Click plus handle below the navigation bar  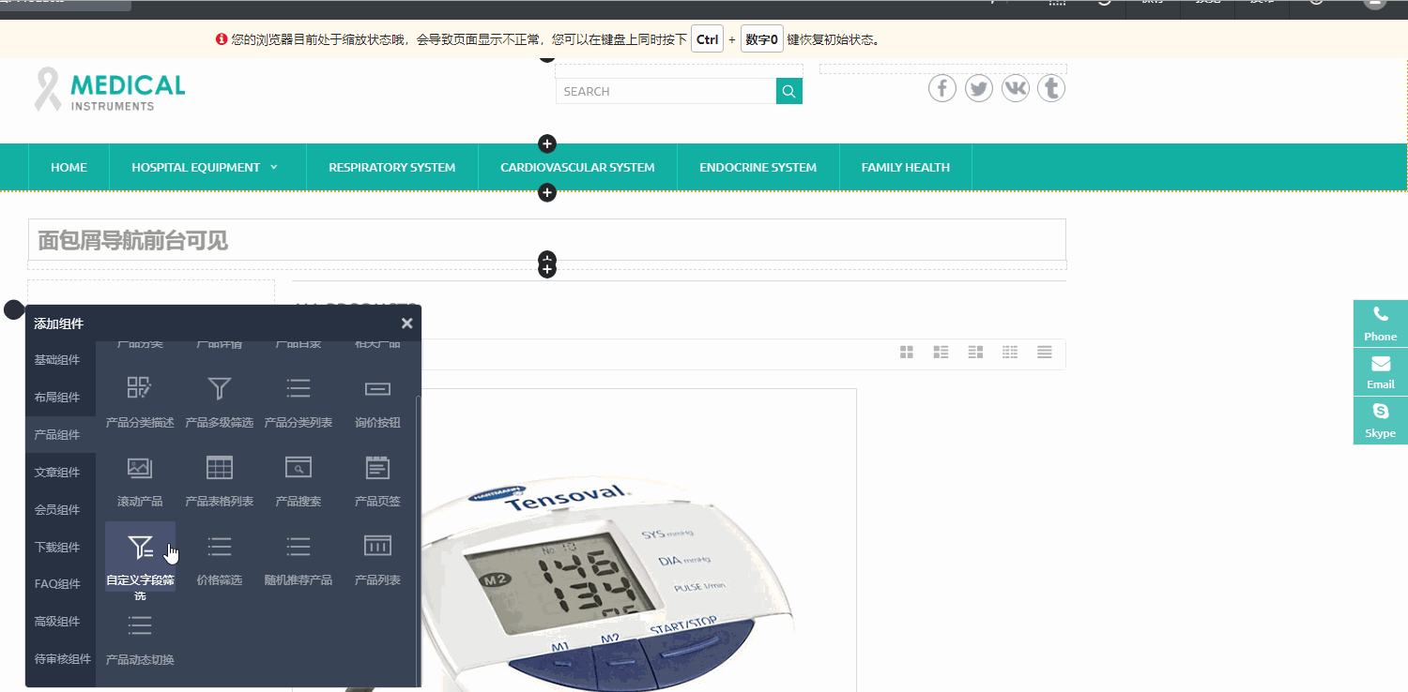[547, 192]
